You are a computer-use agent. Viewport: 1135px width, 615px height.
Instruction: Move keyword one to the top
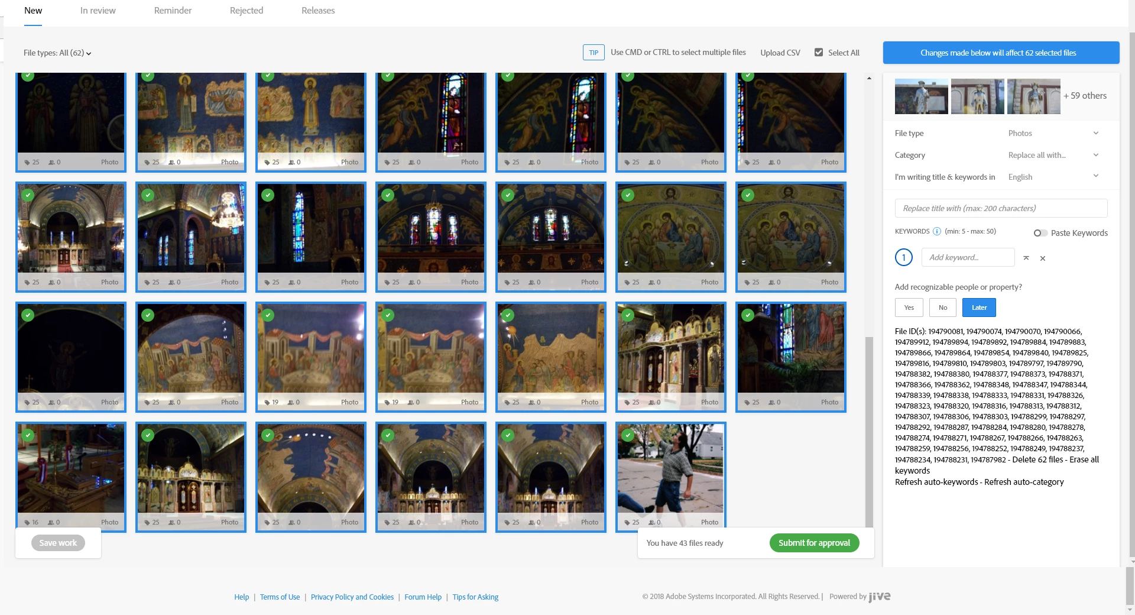pyautogui.click(x=1026, y=258)
